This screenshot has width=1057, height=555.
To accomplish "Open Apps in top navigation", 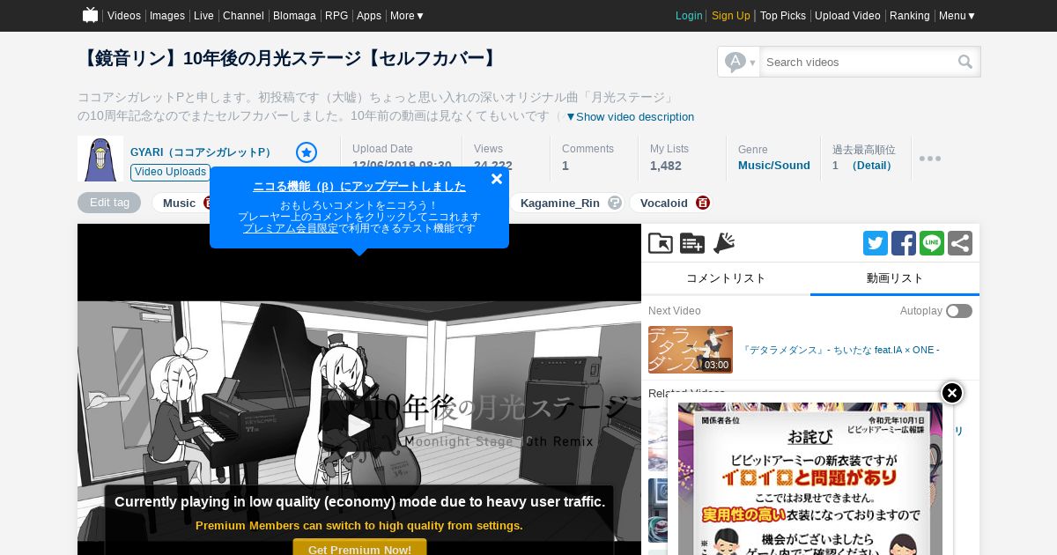I will [369, 16].
